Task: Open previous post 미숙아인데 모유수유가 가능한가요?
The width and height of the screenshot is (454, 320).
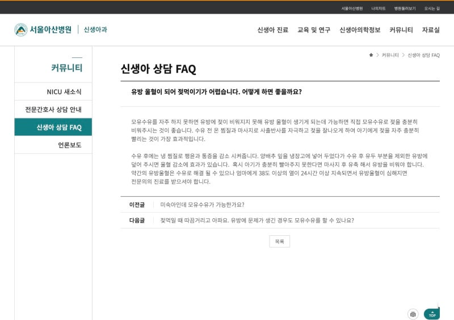Action: pyautogui.click(x=202, y=205)
